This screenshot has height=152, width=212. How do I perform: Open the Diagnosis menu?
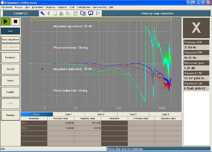tap(62, 7)
